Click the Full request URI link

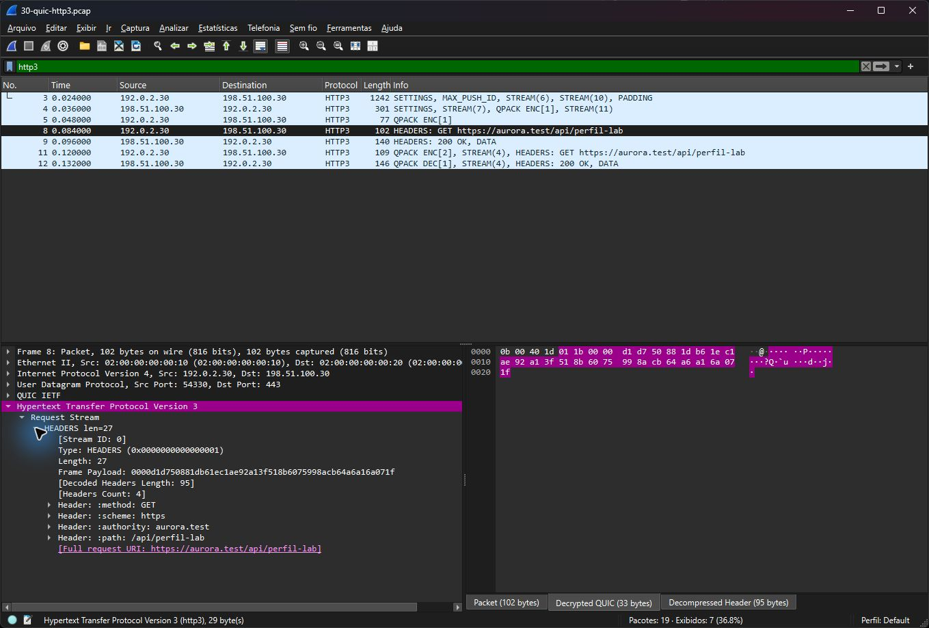coord(189,549)
